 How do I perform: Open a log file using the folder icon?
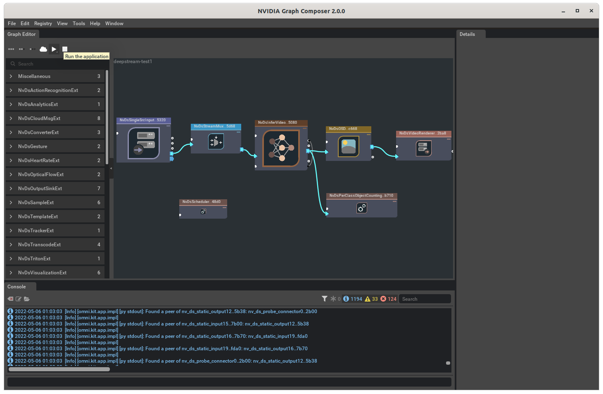pyautogui.click(x=27, y=299)
